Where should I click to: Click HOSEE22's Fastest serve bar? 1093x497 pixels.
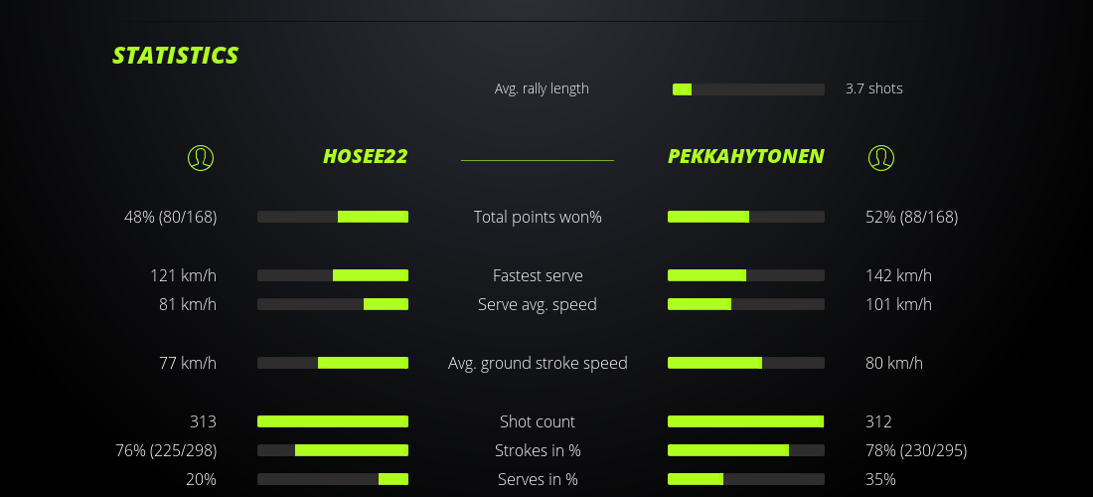click(333, 275)
